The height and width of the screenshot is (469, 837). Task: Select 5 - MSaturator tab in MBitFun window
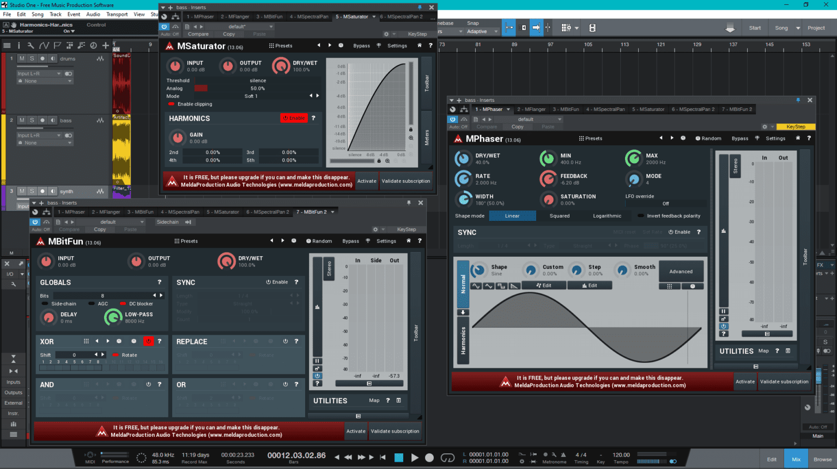click(223, 212)
